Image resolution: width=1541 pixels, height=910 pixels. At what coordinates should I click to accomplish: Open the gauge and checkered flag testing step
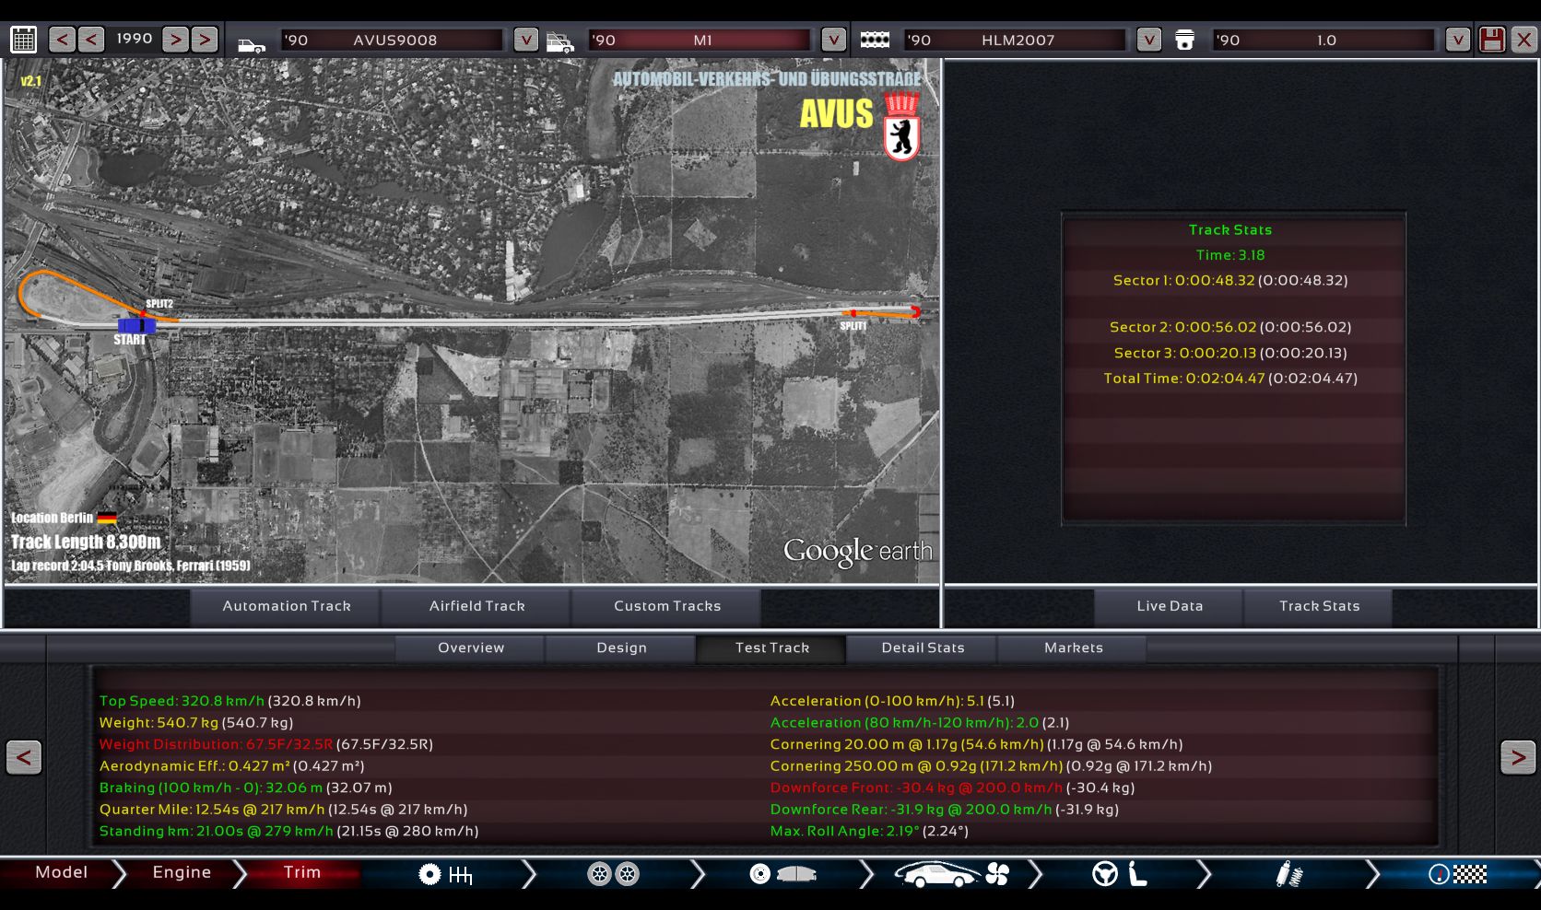coord(1458,874)
